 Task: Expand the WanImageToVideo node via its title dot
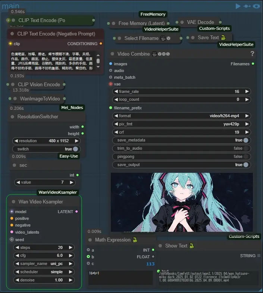coord(15,99)
